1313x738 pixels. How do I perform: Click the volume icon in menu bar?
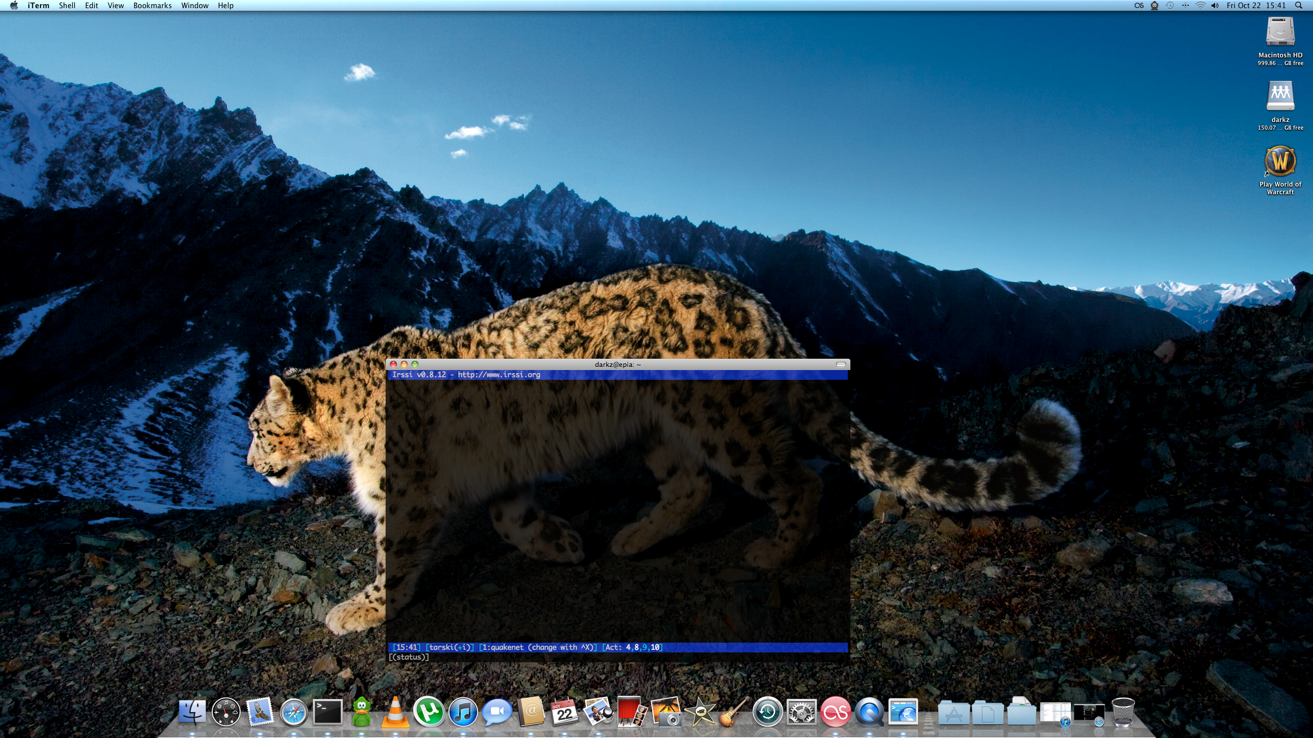[1215, 6]
